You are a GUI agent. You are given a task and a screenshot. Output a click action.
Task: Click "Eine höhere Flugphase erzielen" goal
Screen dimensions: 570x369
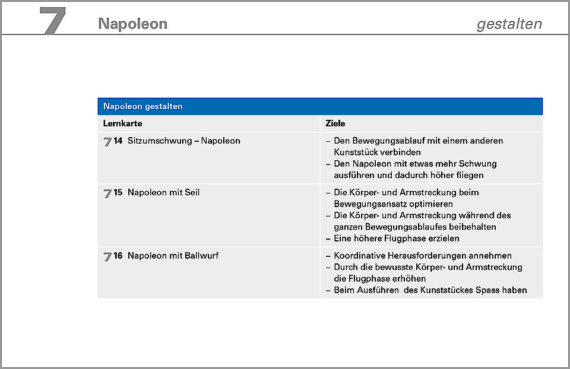tap(396, 238)
